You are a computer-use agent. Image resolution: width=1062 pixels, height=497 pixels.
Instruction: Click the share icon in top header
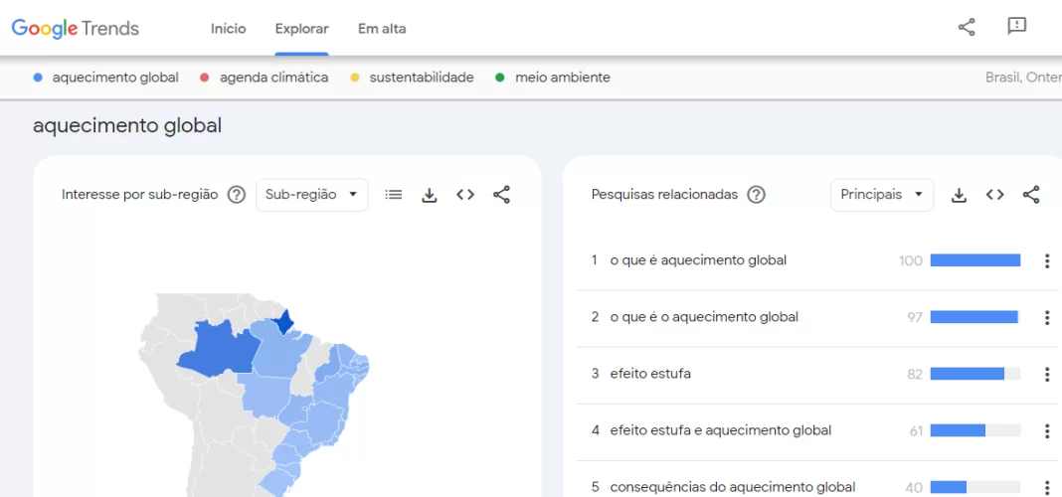(967, 27)
